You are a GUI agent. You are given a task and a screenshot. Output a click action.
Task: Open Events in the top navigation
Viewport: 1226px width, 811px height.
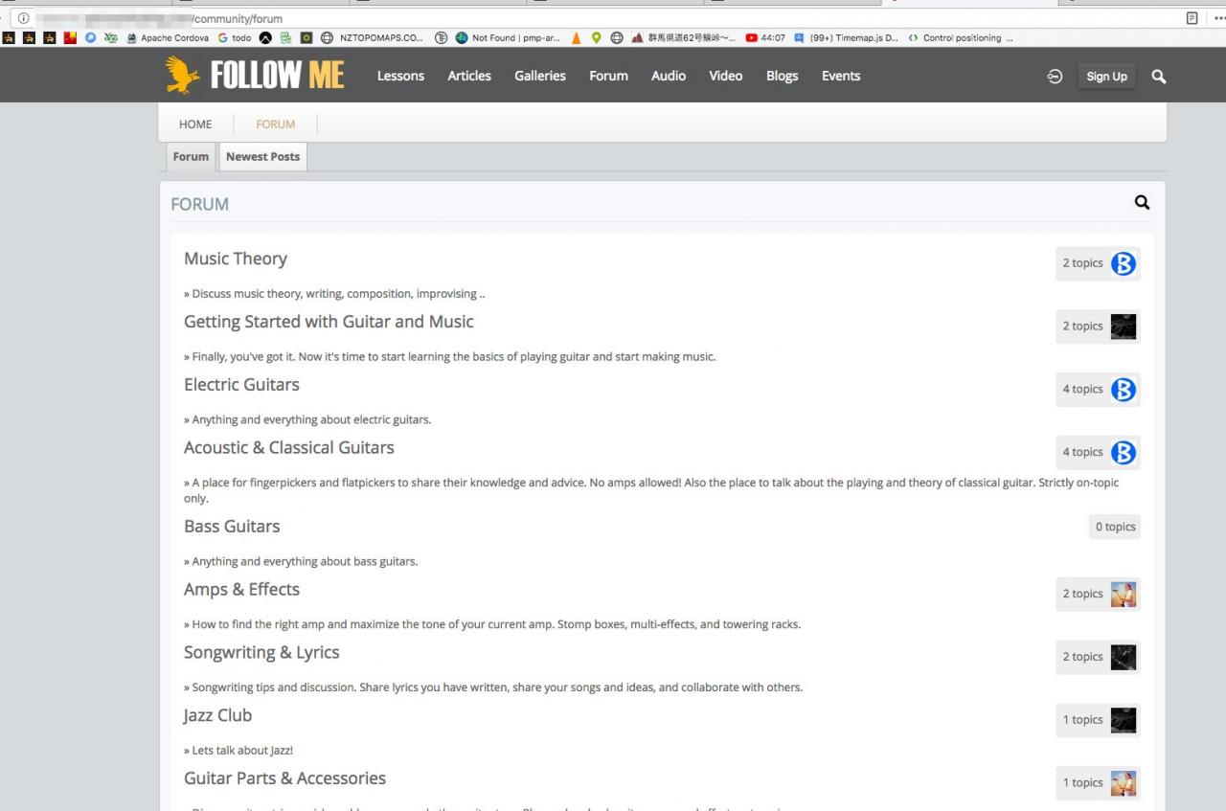pos(841,76)
